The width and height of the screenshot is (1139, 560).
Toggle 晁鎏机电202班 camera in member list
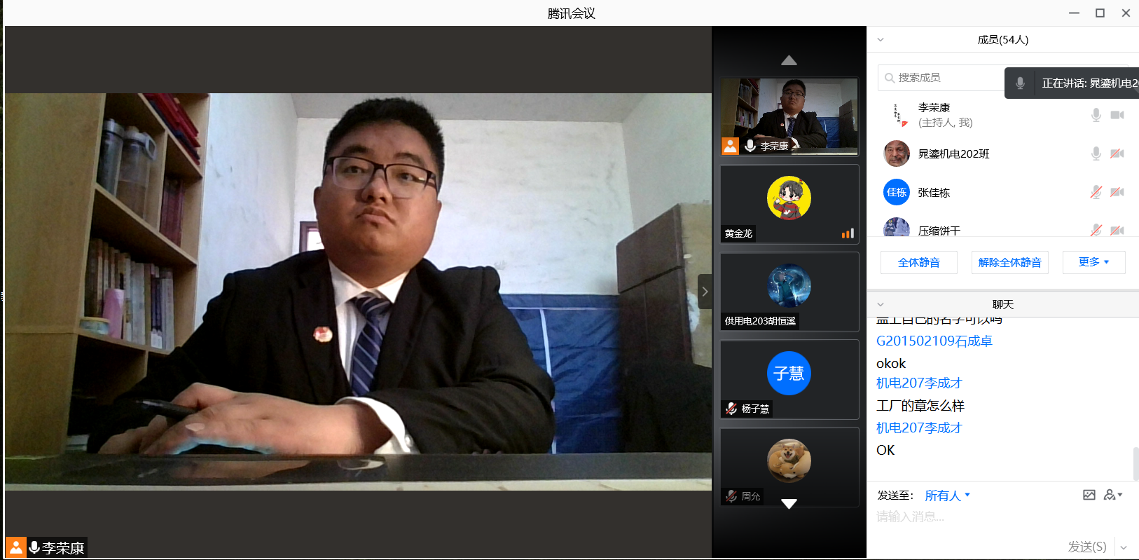1117,153
